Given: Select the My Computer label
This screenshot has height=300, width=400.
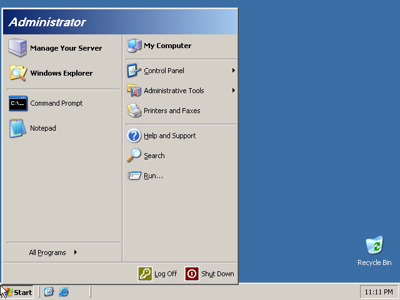Looking at the screenshot, I should [x=167, y=46].
